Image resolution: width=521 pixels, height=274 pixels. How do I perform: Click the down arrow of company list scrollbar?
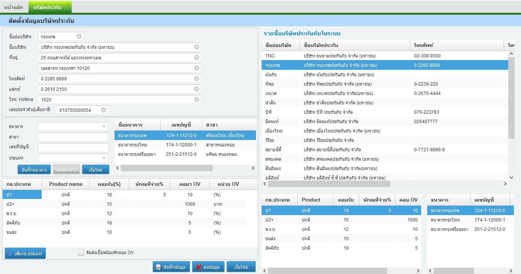point(511,178)
